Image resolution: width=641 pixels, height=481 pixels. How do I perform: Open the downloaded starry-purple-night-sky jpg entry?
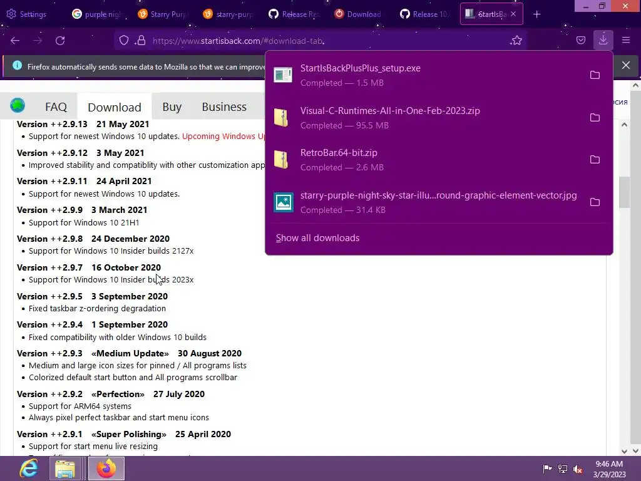[425, 202]
